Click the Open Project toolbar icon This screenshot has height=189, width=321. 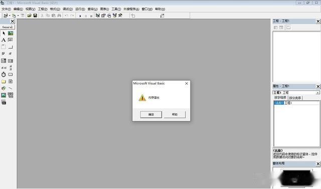(x=29, y=16)
